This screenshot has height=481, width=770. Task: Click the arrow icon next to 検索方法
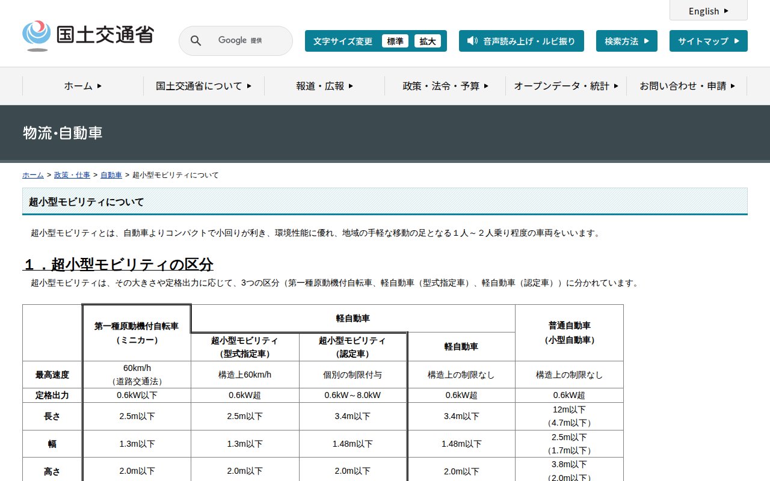click(x=647, y=41)
